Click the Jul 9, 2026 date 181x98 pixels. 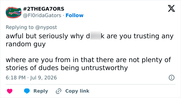click(43, 78)
